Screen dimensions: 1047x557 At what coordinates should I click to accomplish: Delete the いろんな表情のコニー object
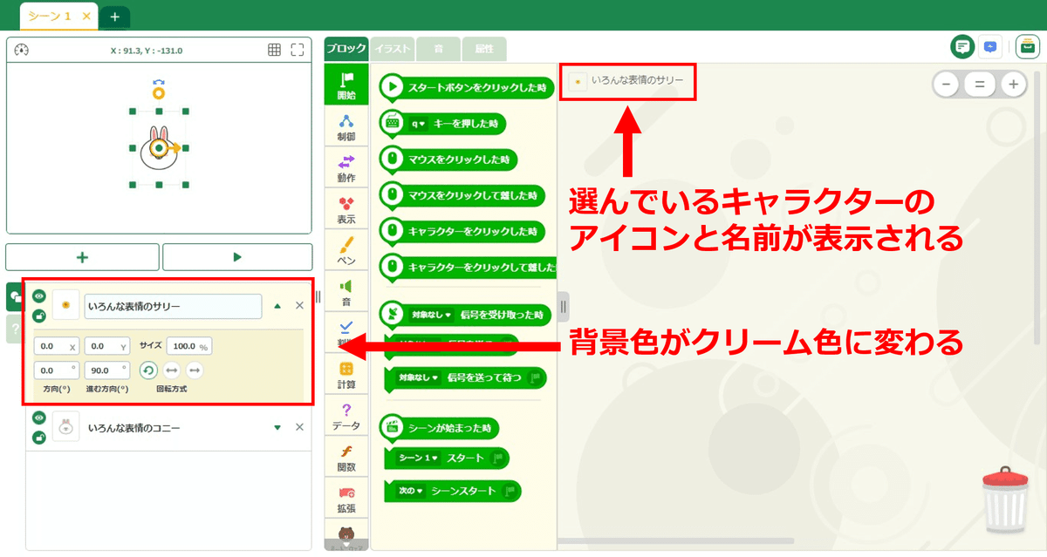pos(299,427)
